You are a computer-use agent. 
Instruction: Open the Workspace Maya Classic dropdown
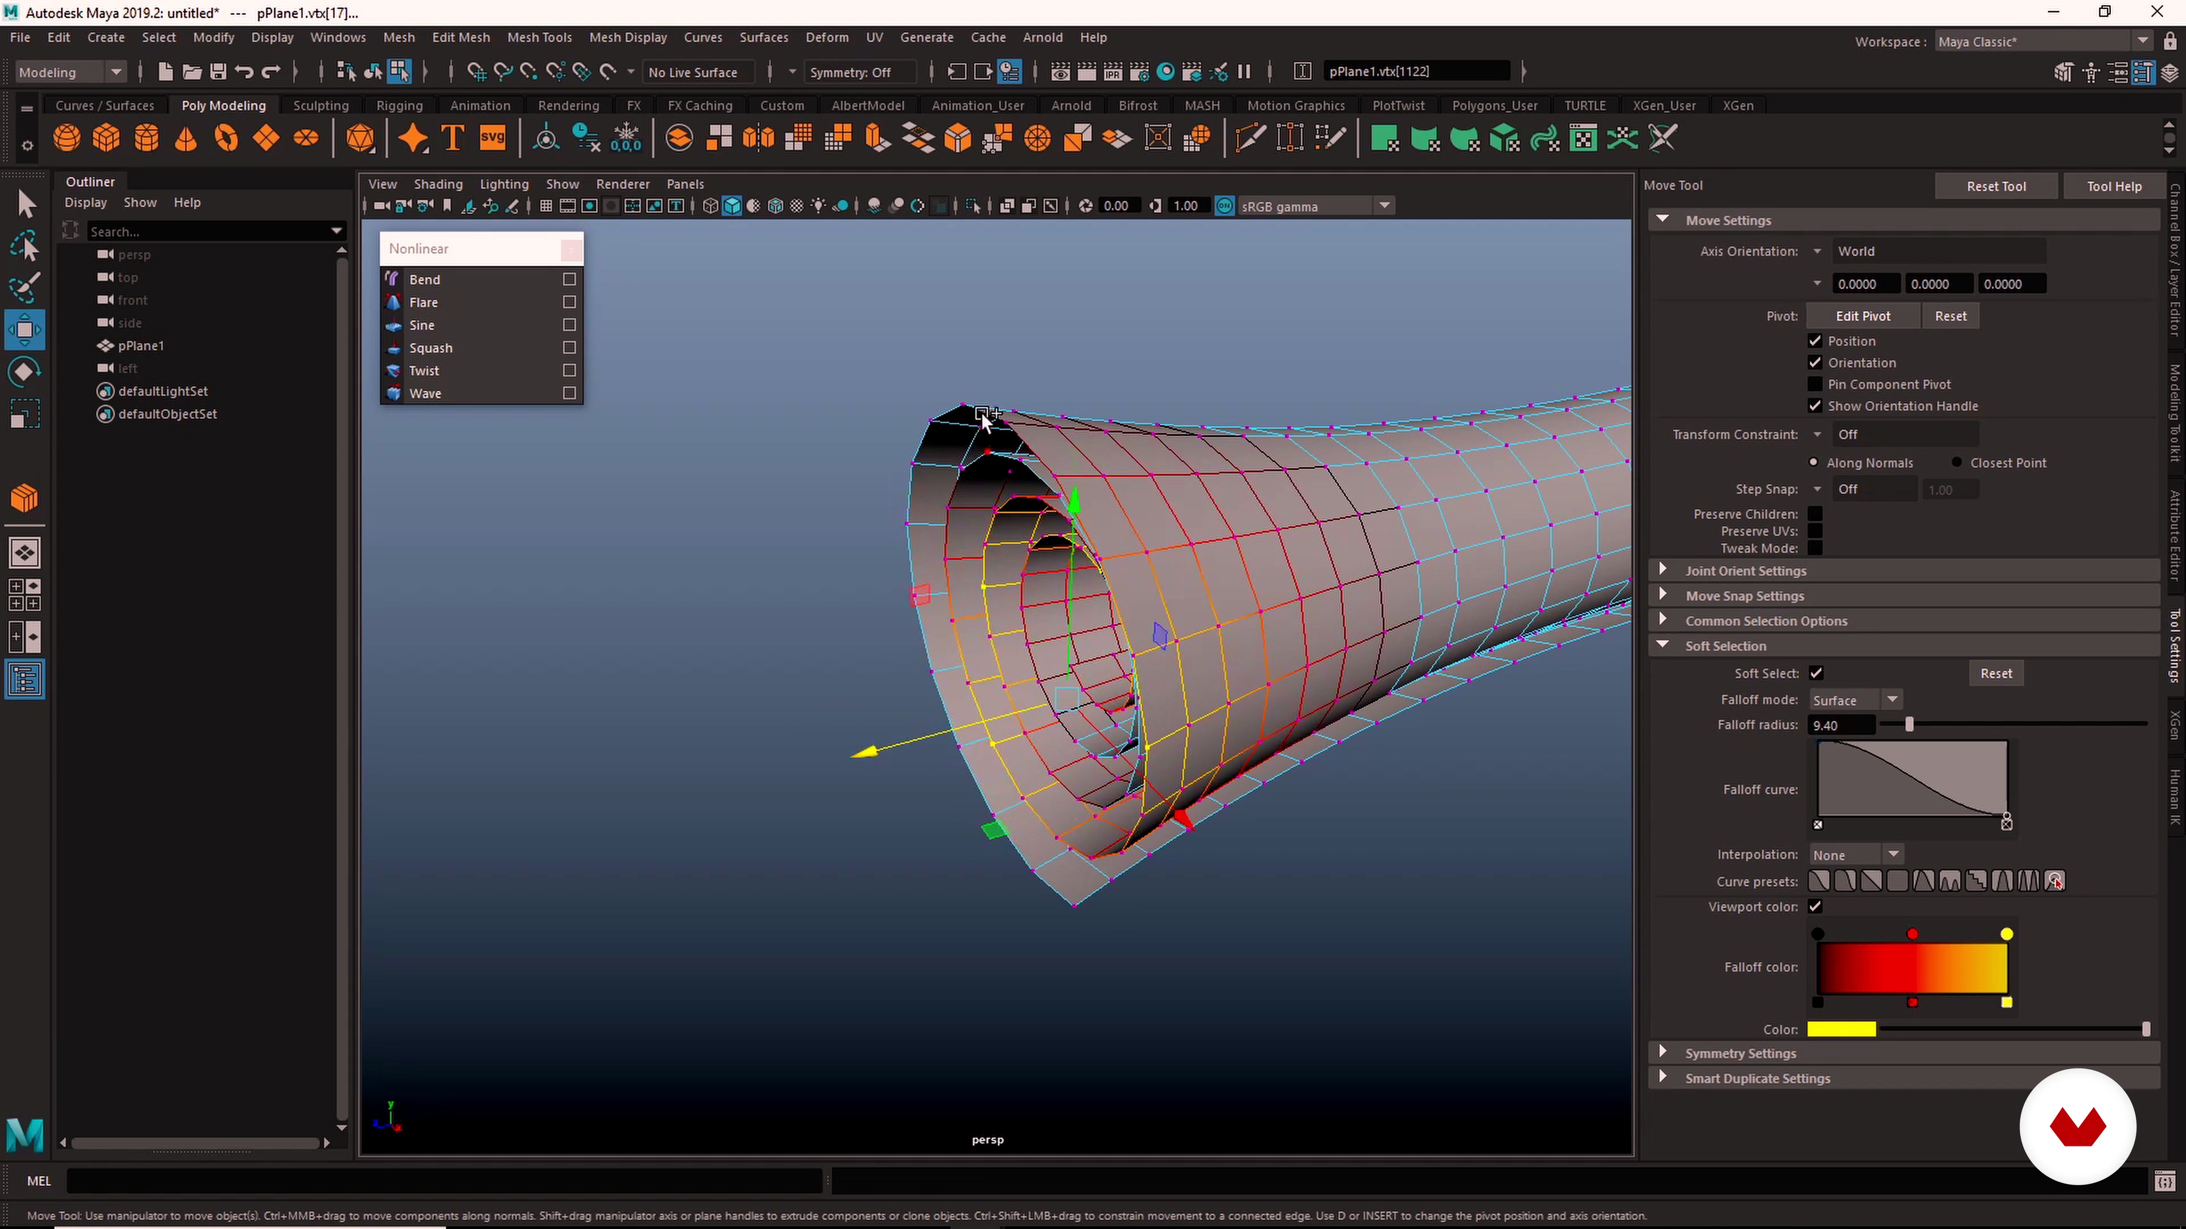click(x=2044, y=42)
